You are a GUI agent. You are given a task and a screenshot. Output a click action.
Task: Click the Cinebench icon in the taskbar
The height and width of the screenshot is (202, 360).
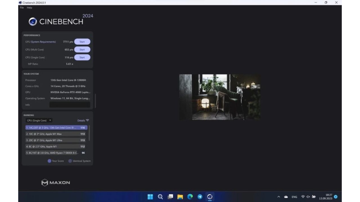210,197
